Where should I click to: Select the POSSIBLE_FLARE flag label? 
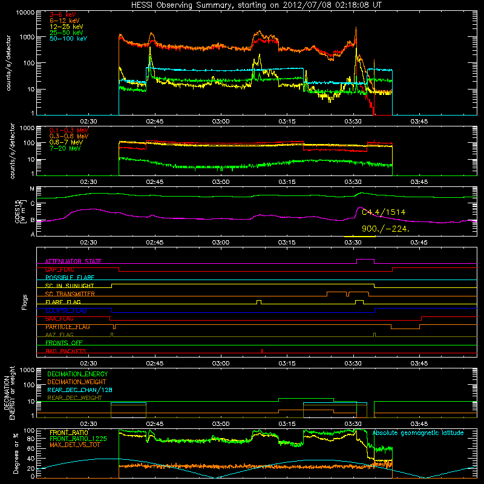[x=70, y=278]
